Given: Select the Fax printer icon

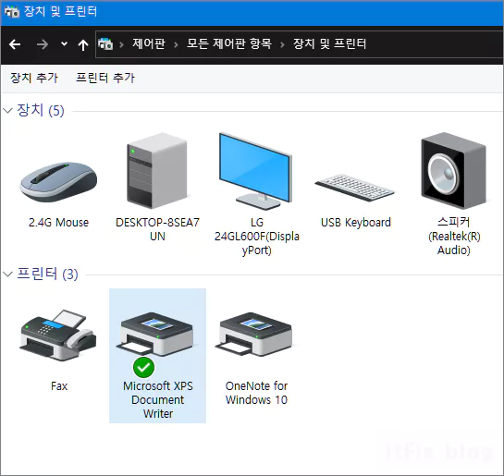Looking at the screenshot, I should point(58,336).
